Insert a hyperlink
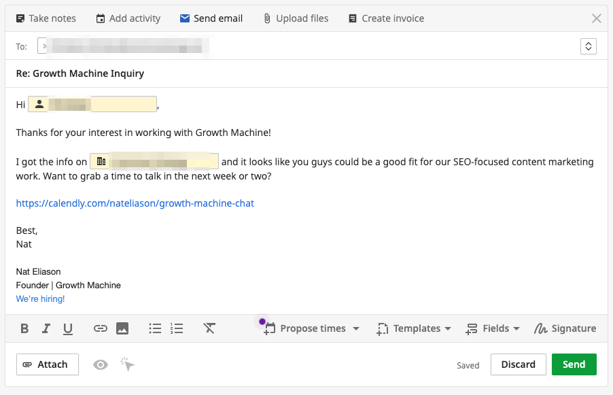The width and height of the screenshot is (613, 395). [101, 328]
